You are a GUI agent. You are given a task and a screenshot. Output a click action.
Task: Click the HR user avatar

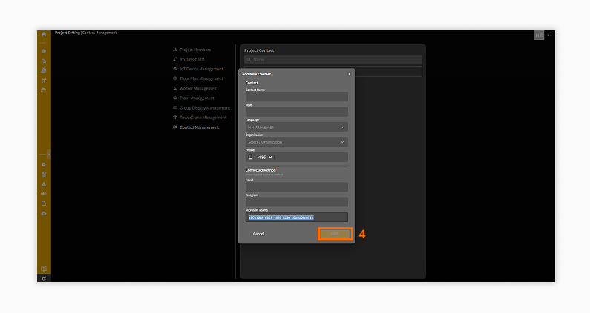[539, 35]
